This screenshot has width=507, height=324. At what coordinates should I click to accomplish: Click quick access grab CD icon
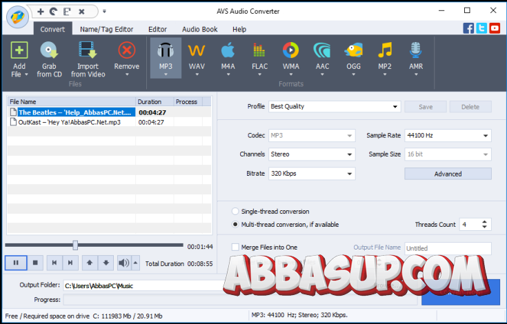(53, 12)
